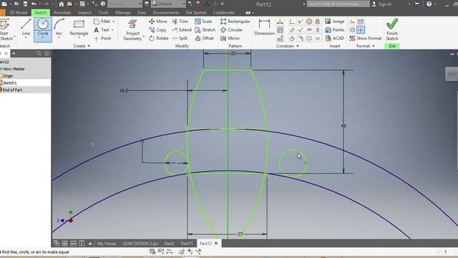This screenshot has height=258, width=458.
Task: Switch to My Home document tab
Action: [x=107, y=244]
